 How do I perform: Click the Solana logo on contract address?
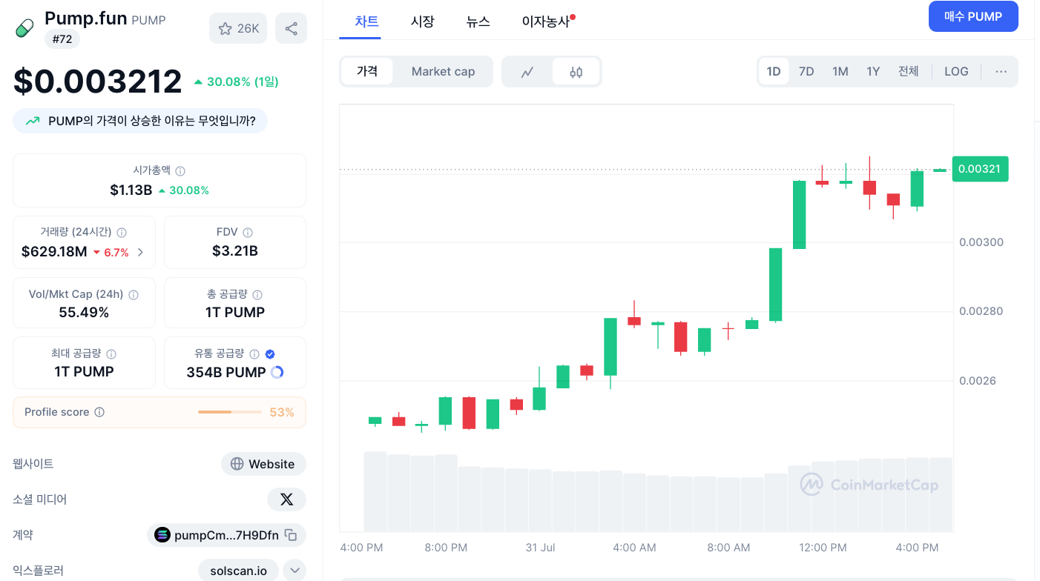click(162, 534)
